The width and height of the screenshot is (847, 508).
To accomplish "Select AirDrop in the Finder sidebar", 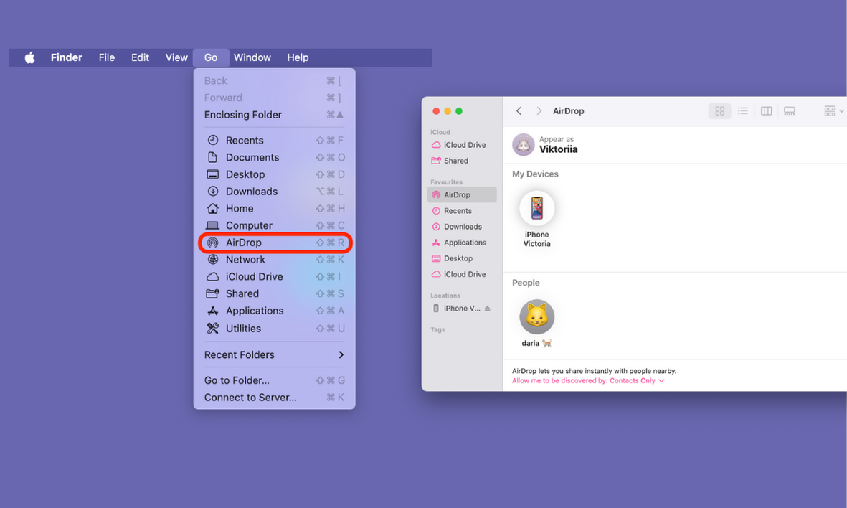I will 462,194.
